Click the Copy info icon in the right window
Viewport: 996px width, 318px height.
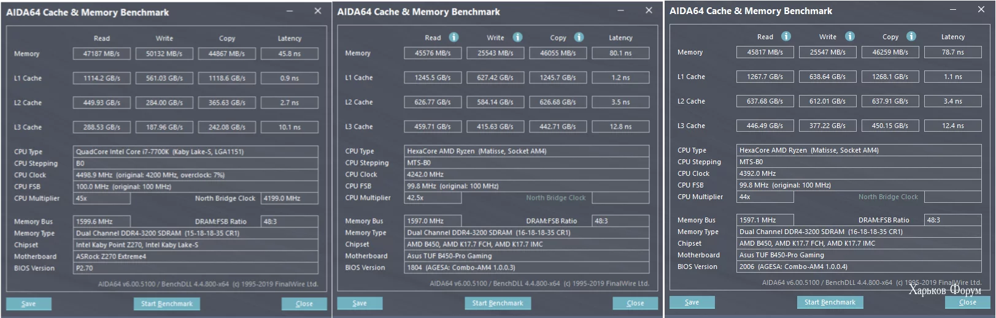911,36
